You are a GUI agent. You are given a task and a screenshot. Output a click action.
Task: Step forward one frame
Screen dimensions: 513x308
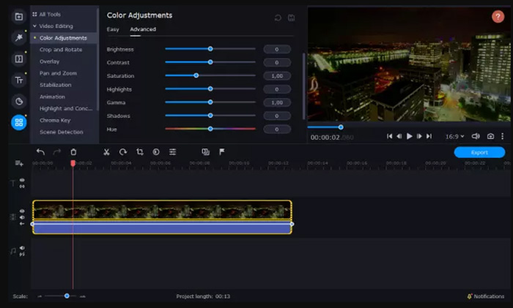click(419, 136)
